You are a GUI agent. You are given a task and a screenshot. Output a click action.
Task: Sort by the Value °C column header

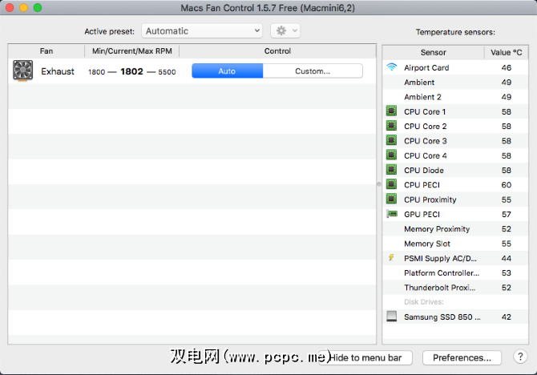tap(507, 52)
